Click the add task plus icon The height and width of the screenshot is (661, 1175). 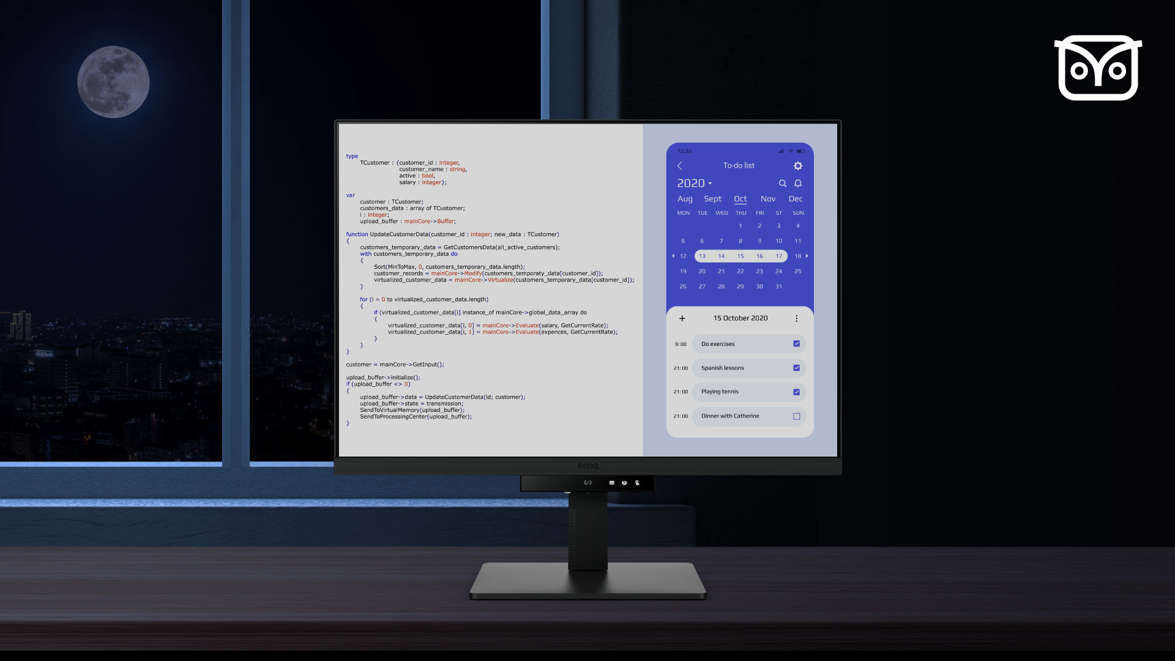click(682, 318)
